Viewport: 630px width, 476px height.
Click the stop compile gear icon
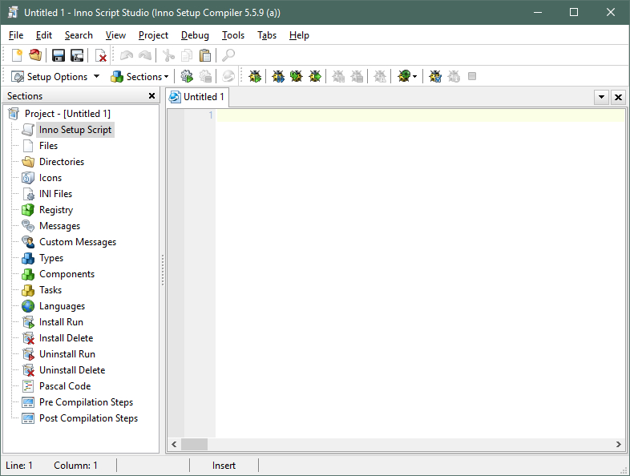(x=205, y=76)
